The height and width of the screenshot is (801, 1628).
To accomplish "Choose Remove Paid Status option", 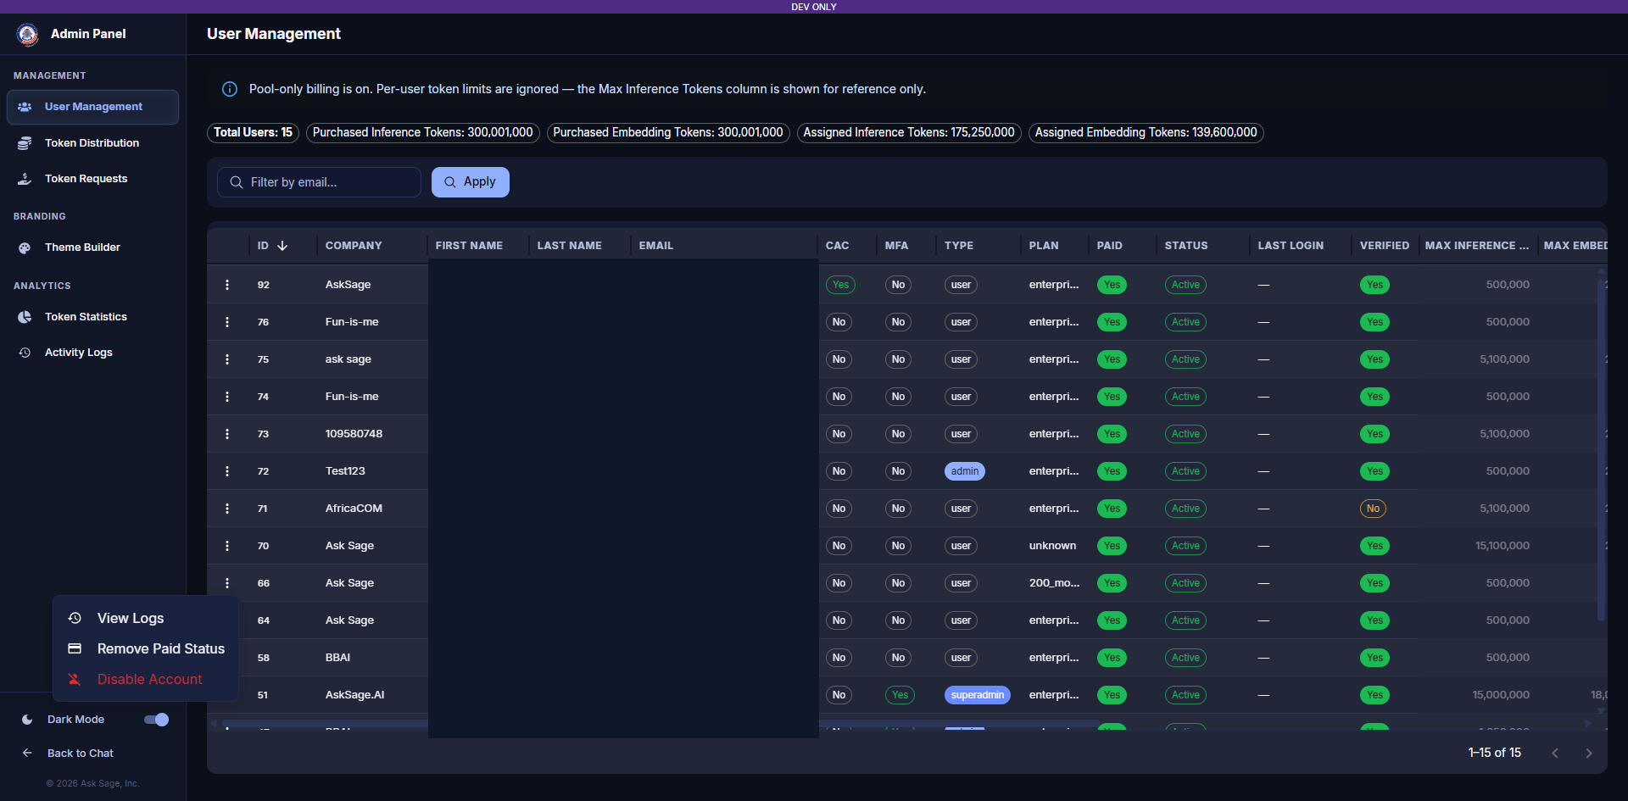I will point(146,649).
